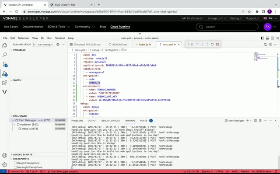280x174 pixels.
Task: Toggle primary side bar layout icon
Action: [x=262, y=38]
